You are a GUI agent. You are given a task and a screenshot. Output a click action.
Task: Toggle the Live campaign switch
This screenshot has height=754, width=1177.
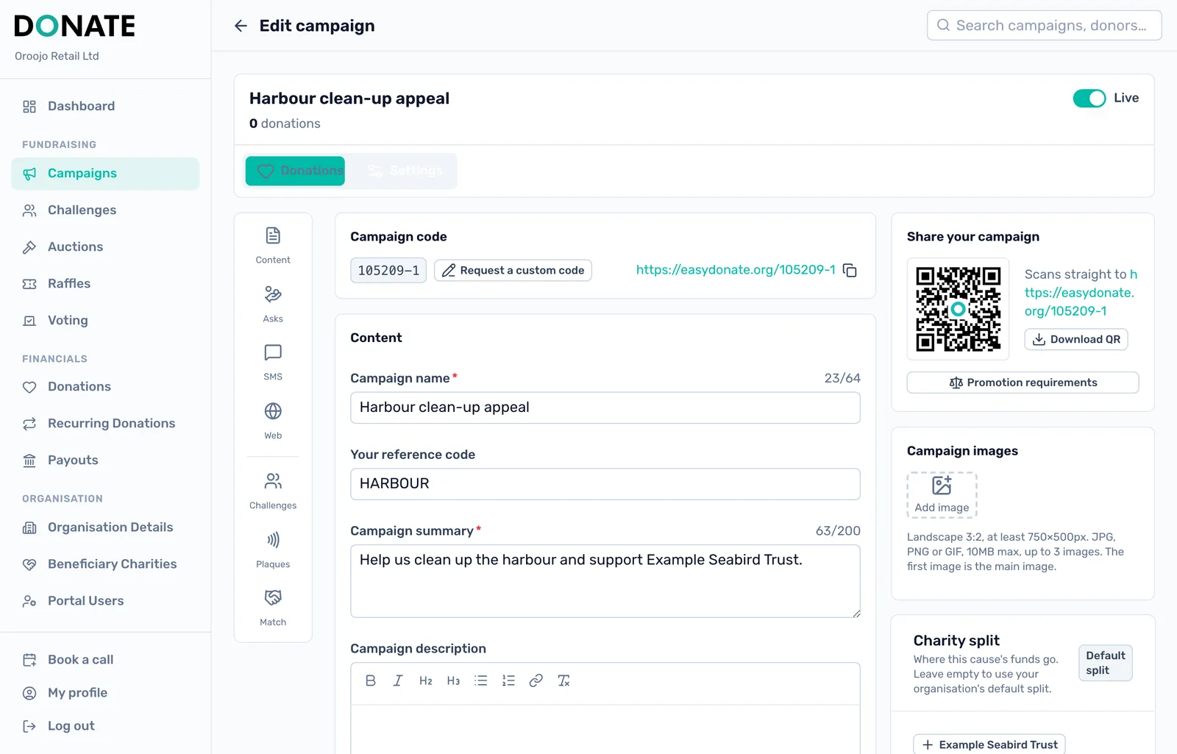pyautogui.click(x=1089, y=98)
